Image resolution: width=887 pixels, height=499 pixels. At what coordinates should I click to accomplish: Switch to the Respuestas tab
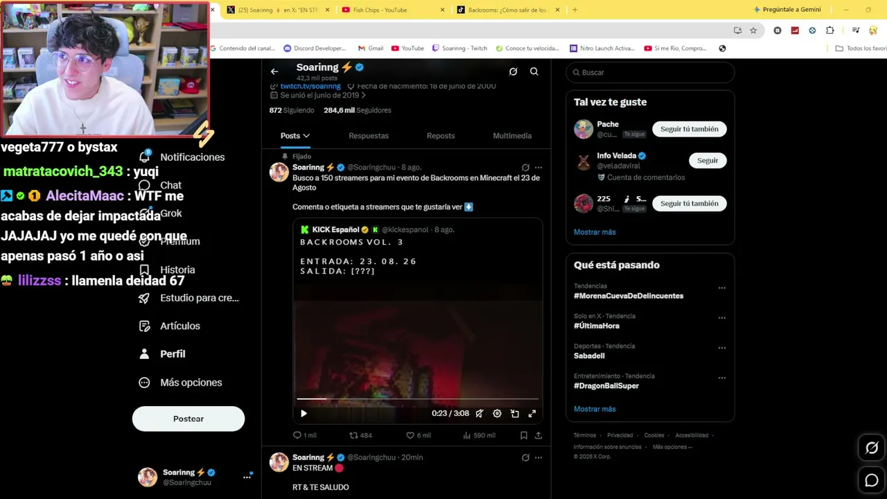369,136
